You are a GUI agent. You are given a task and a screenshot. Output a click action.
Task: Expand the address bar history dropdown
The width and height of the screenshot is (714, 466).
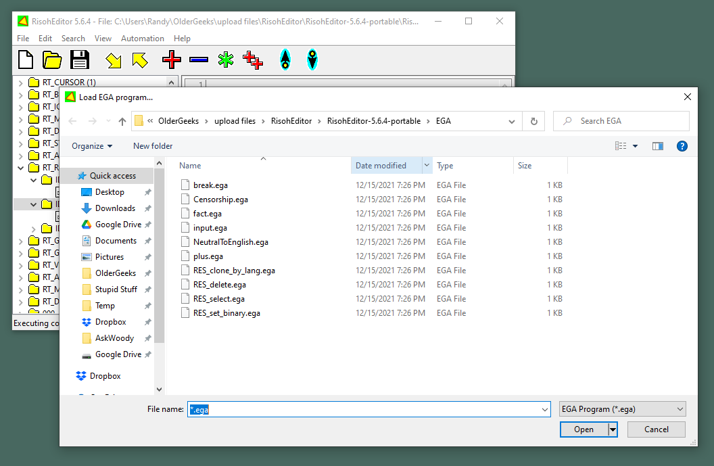[x=512, y=121]
